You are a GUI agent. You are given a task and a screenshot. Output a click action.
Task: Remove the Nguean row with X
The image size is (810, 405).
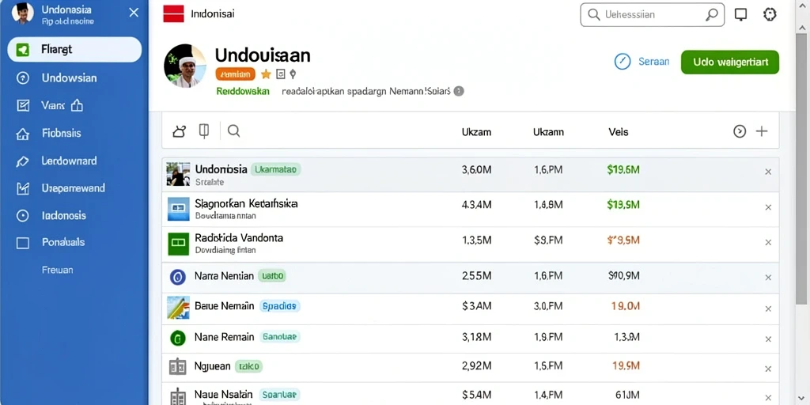pos(768,369)
